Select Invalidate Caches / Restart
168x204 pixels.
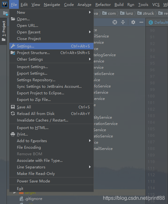click(x=52, y=120)
